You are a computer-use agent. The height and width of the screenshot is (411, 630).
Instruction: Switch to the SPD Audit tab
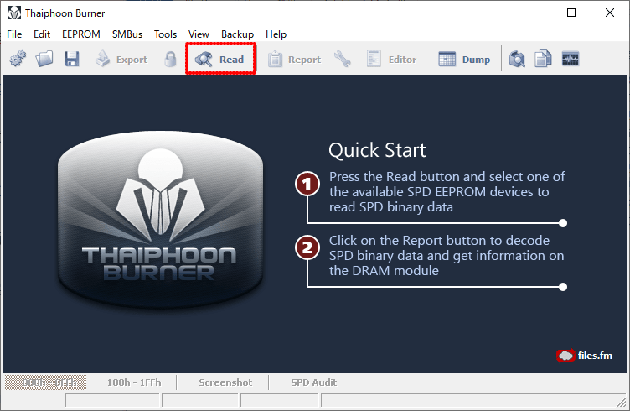pyautogui.click(x=314, y=382)
